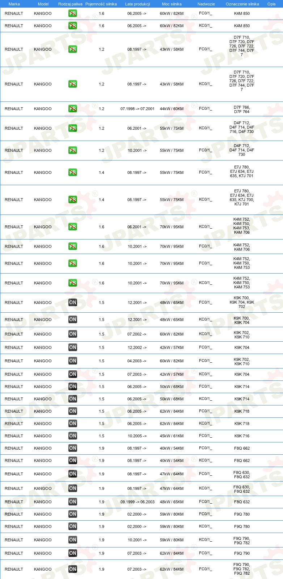
Task: Select KANGOO in the 44kW / 60KM row
Action: (x=43, y=109)
